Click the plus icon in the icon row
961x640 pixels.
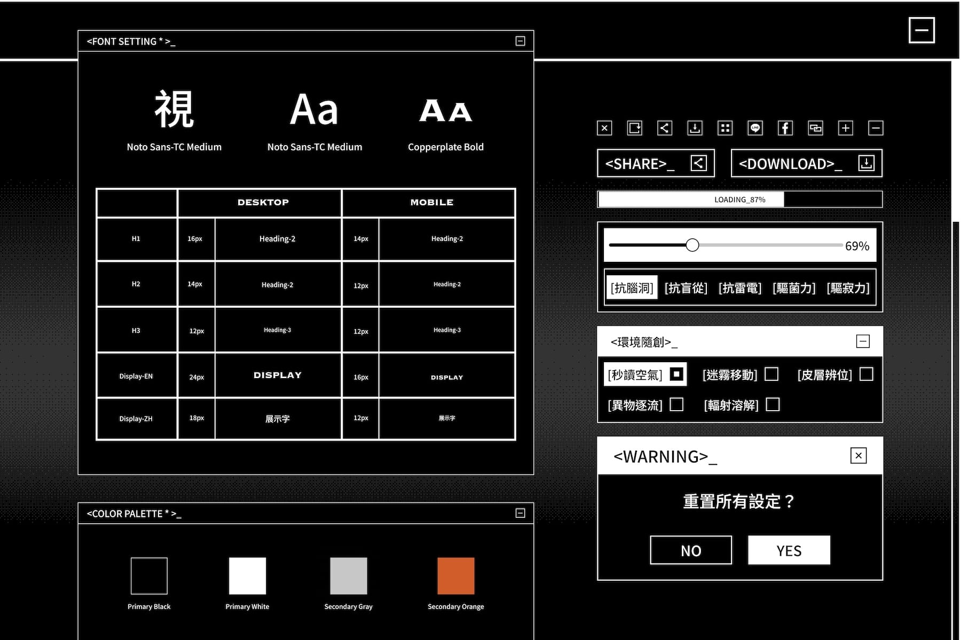coord(846,128)
